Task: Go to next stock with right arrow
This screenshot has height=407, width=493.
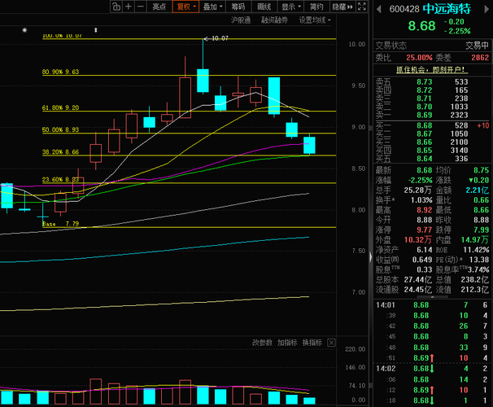Action: pyautogui.click(x=487, y=9)
